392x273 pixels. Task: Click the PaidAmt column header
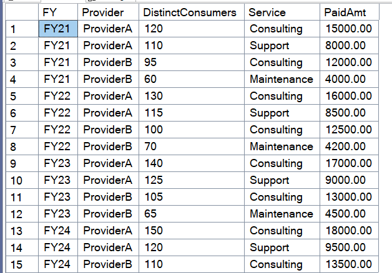(x=350, y=12)
